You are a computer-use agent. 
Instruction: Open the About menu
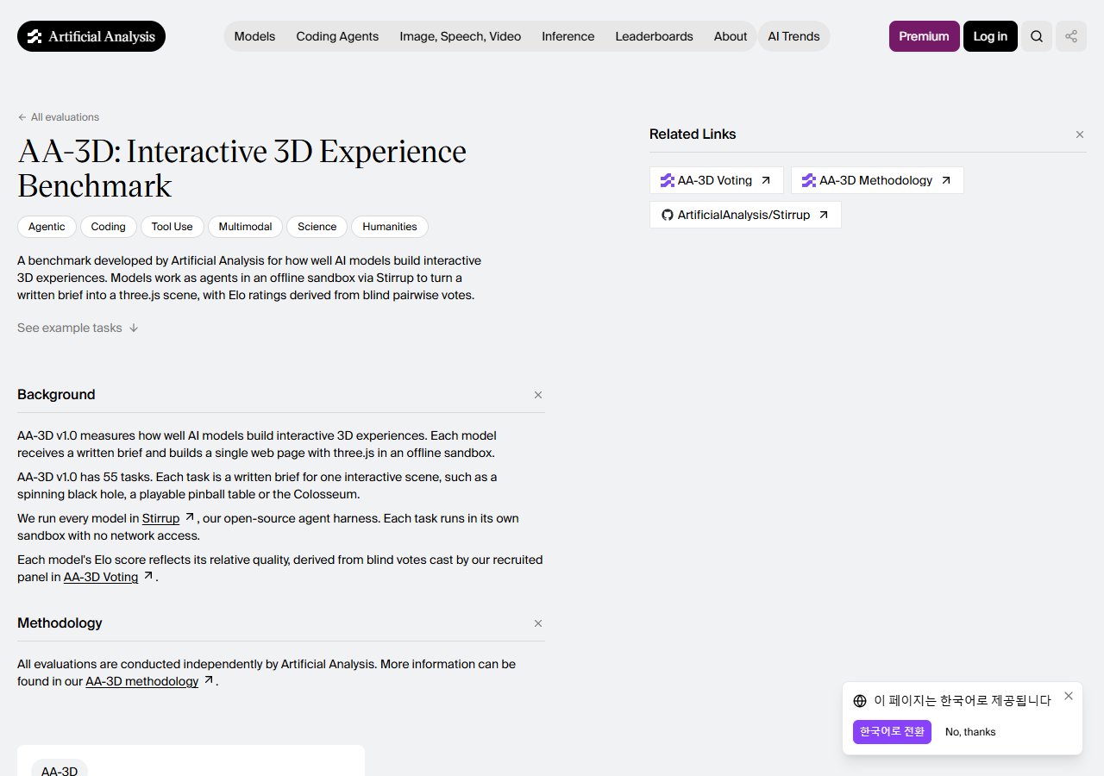pos(731,36)
